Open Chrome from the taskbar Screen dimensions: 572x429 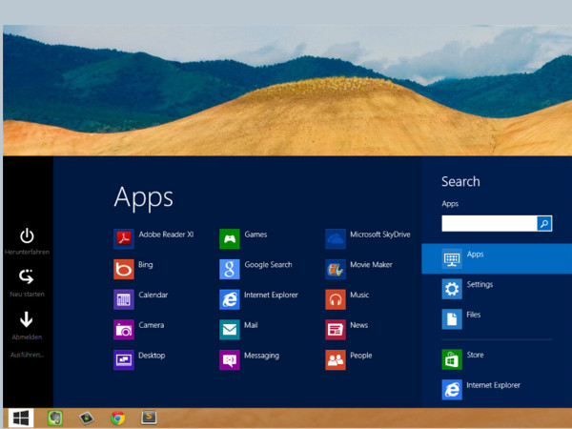point(117,418)
